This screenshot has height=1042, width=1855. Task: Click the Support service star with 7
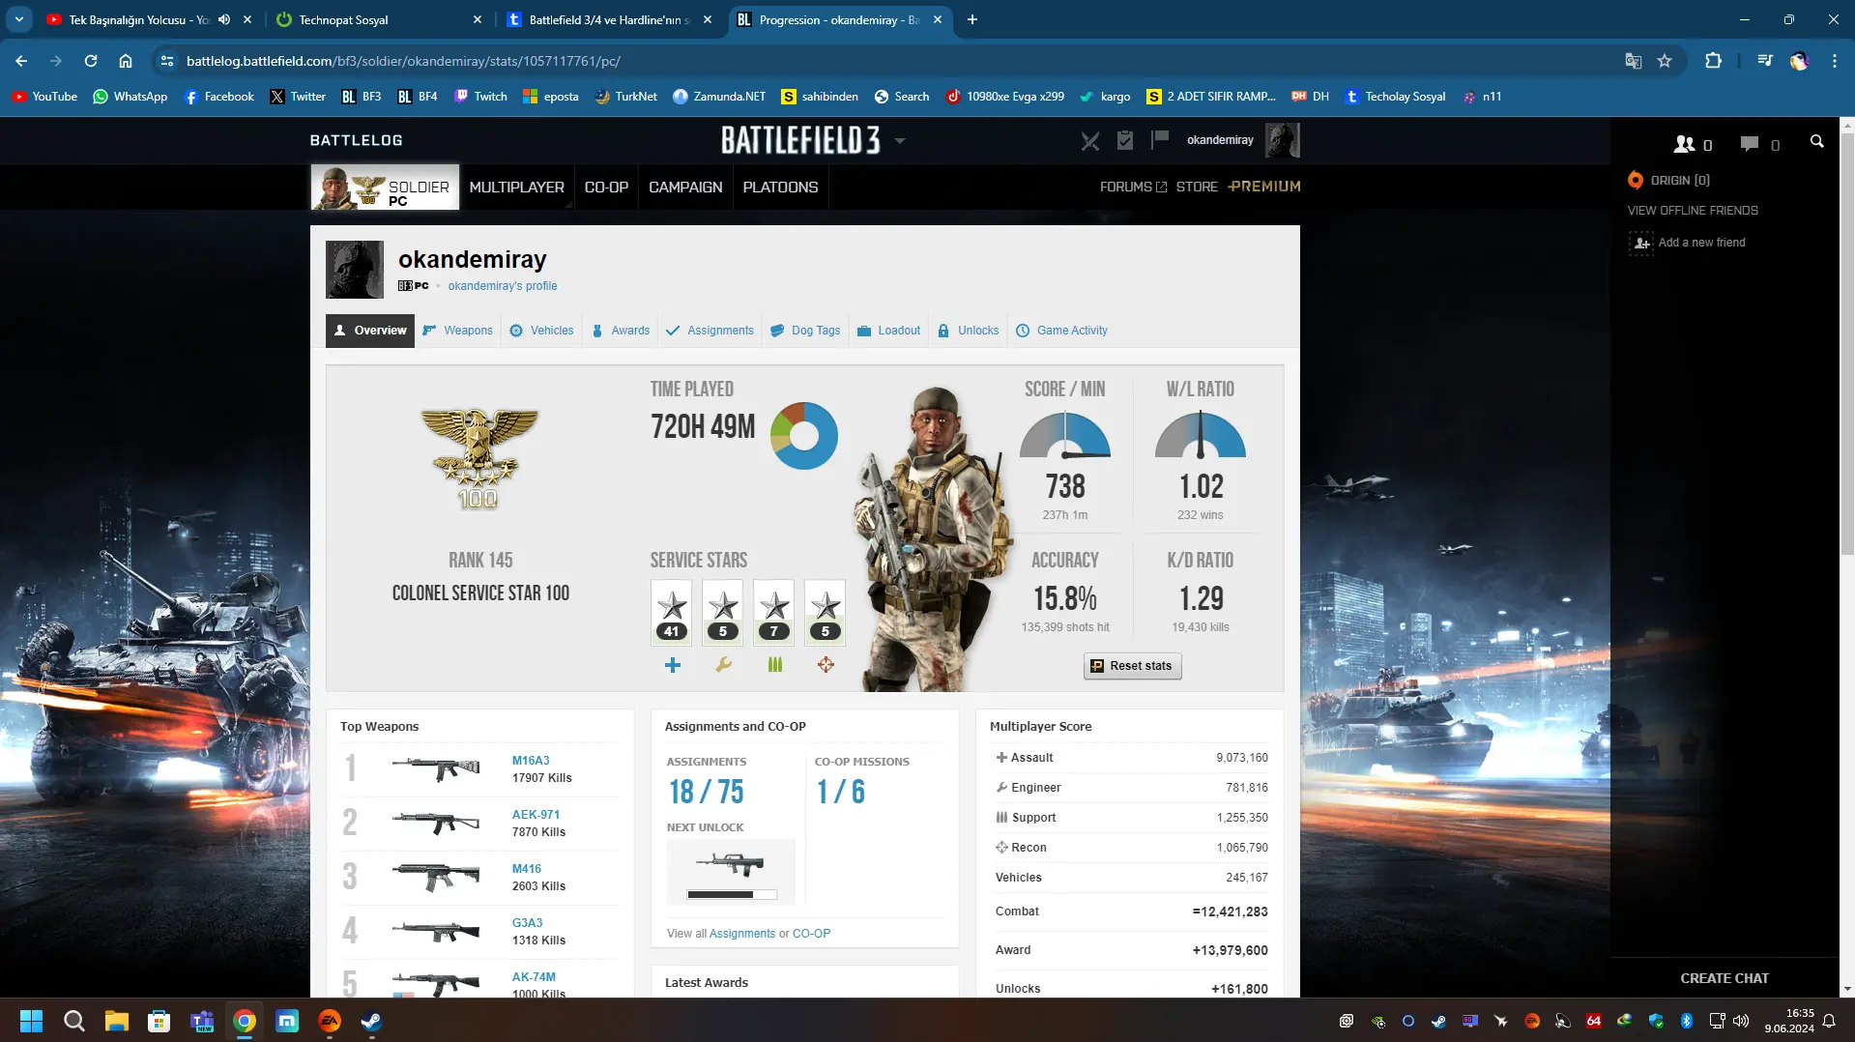[773, 612]
